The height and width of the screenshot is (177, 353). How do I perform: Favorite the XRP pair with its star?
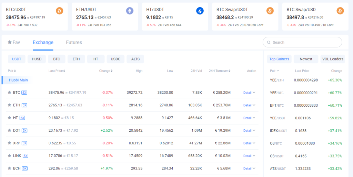point(9,143)
